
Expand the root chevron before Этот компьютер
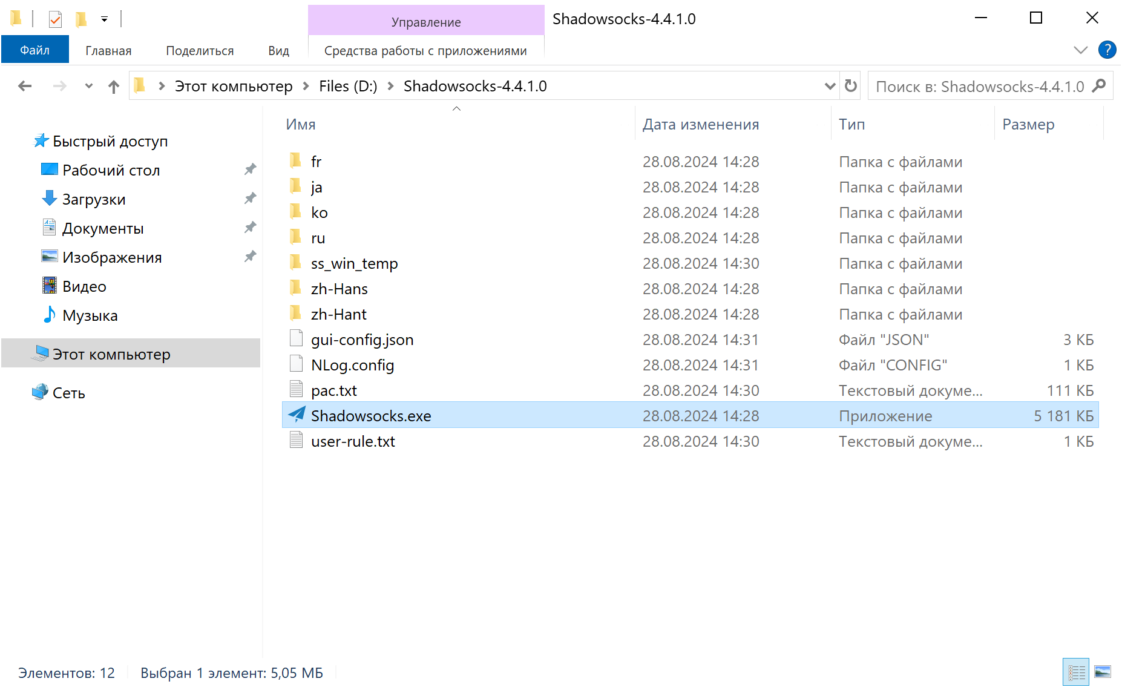tap(162, 86)
